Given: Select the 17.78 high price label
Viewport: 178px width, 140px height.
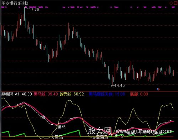Looking at the screenshot, I should [x=34, y=10].
